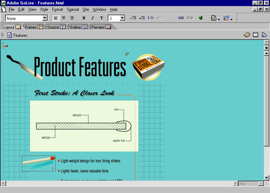Click the Adobe GoLive document icon in menu bar
Screen dimensions: 270x193
click(x=3, y=9)
